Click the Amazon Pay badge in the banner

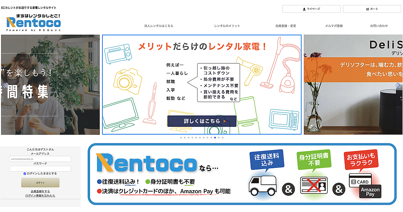pyautogui.click(x=370, y=192)
